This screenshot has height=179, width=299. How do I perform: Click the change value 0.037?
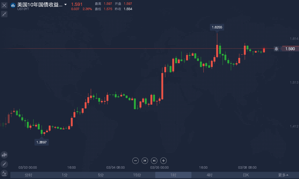pyautogui.click(x=75, y=9)
